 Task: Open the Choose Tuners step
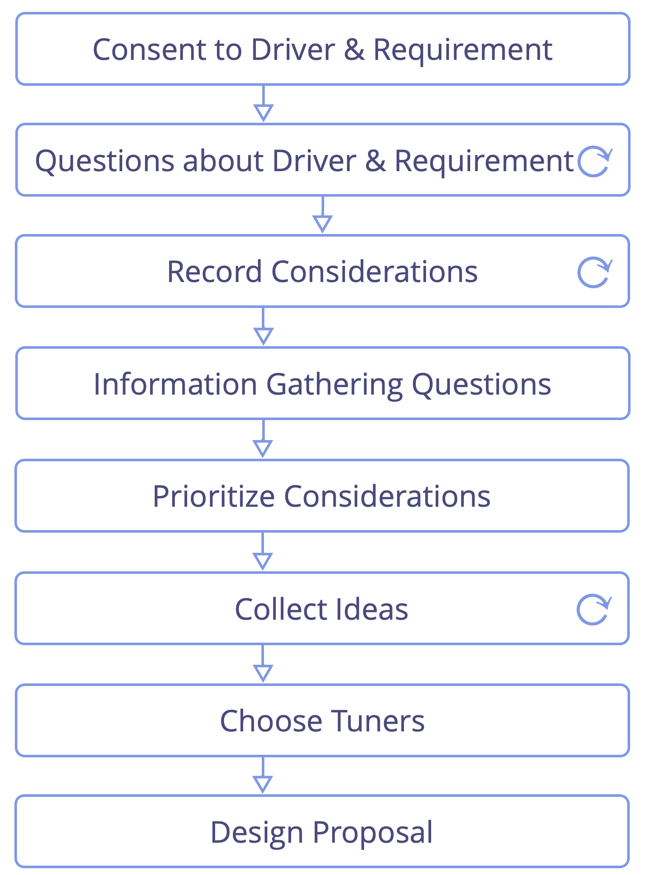click(x=322, y=720)
